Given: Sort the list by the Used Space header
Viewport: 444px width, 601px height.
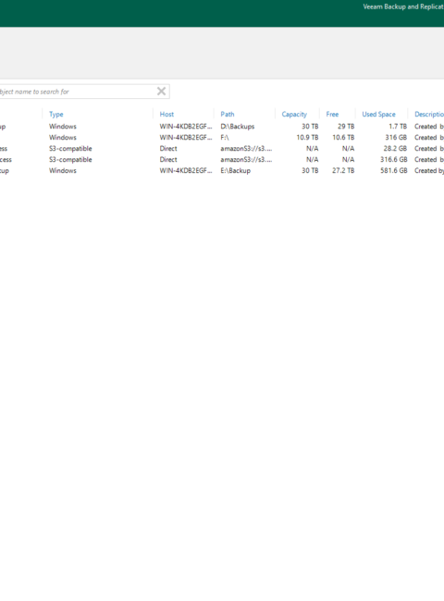Looking at the screenshot, I should pos(378,115).
